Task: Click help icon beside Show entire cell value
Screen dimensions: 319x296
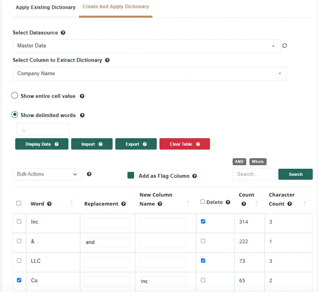Action: [x=82, y=96]
